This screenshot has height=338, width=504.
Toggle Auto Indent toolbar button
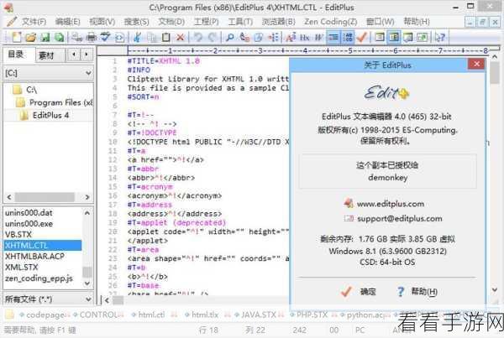point(333,37)
